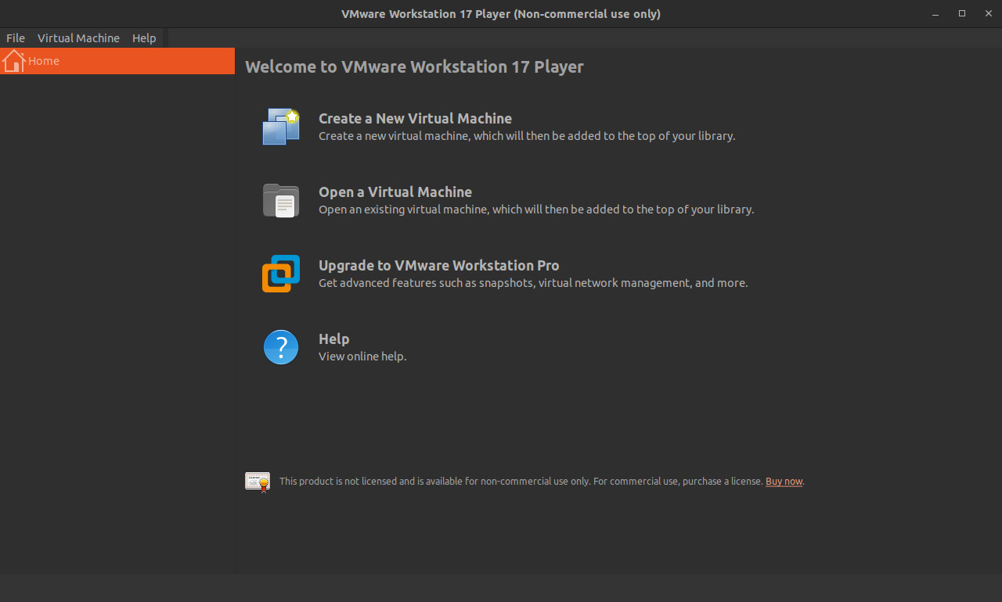
Task: Click the Welcome to VMware Workstation 17 Player heading
Action: (x=414, y=66)
